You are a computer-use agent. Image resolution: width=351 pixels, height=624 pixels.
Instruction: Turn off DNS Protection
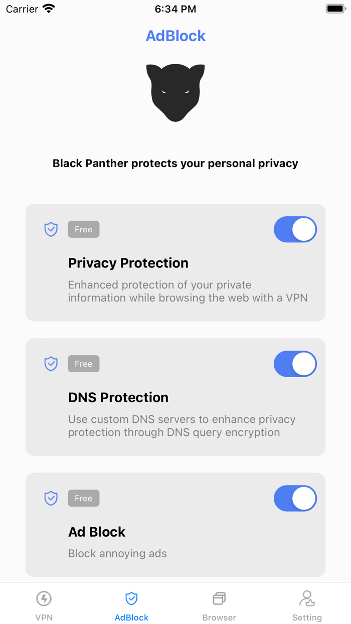(x=295, y=364)
